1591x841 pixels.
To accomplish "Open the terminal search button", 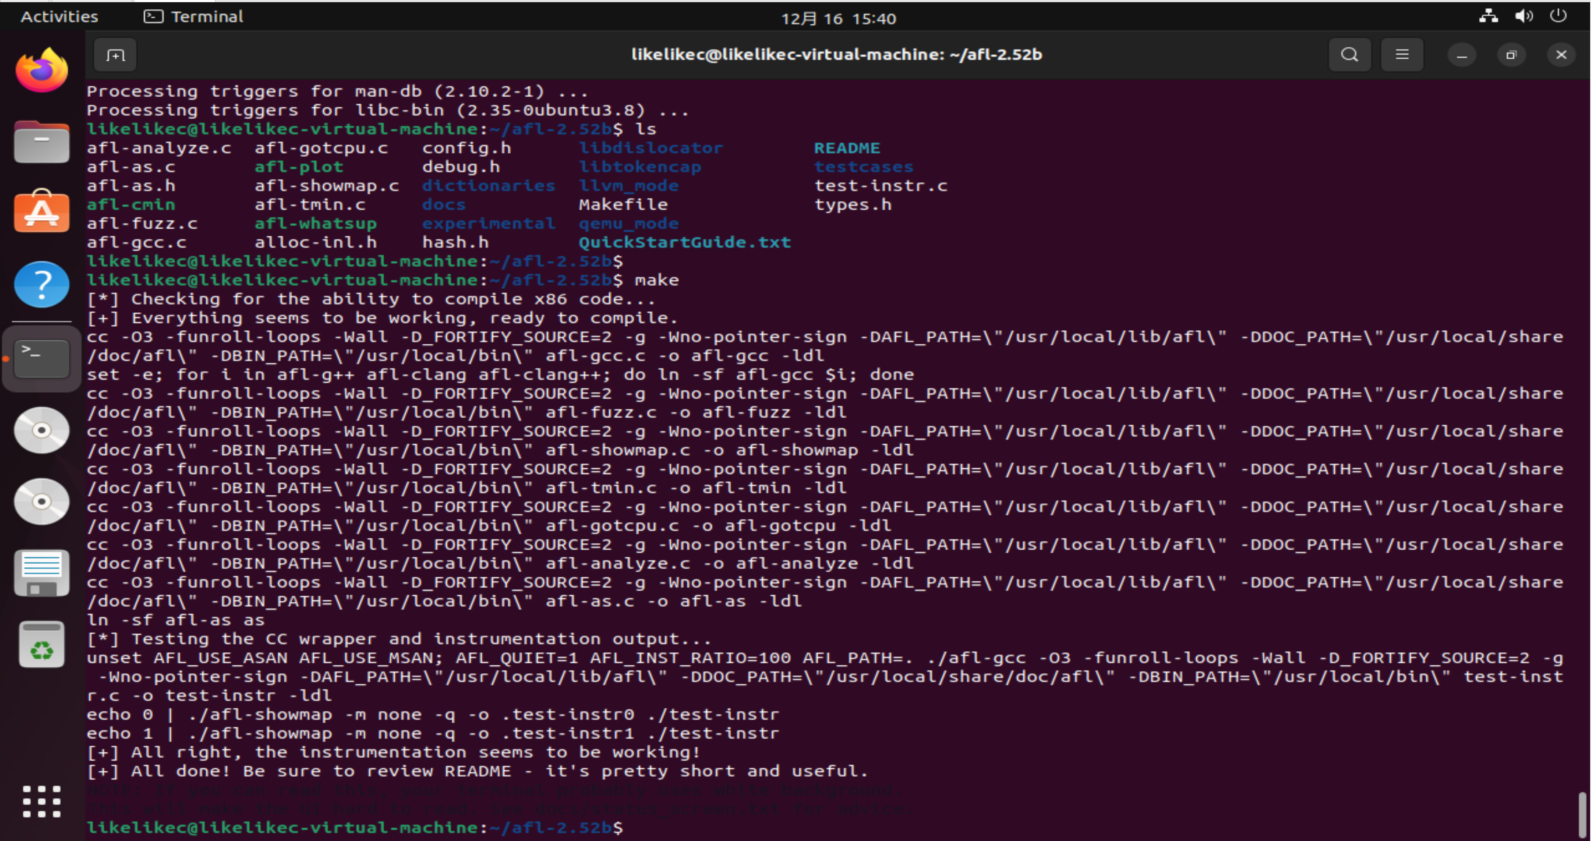I will [1350, 55].
